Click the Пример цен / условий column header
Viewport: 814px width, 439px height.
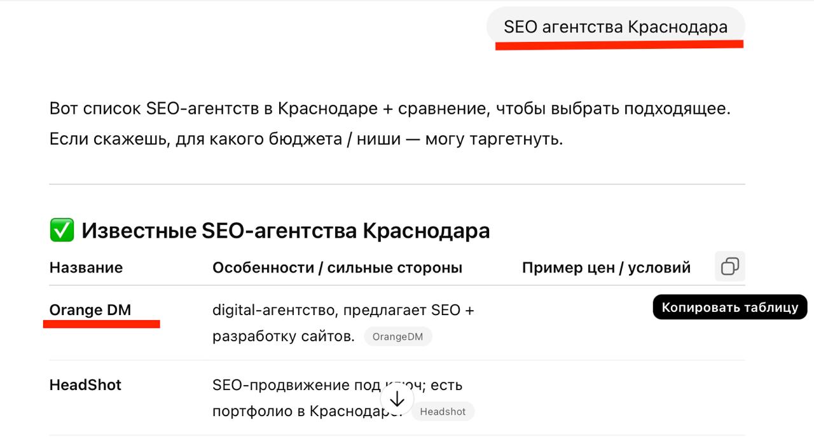click(x=606, y=267)
